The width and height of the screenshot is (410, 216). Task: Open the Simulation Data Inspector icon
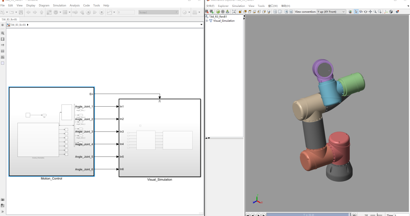click(109, 12)
